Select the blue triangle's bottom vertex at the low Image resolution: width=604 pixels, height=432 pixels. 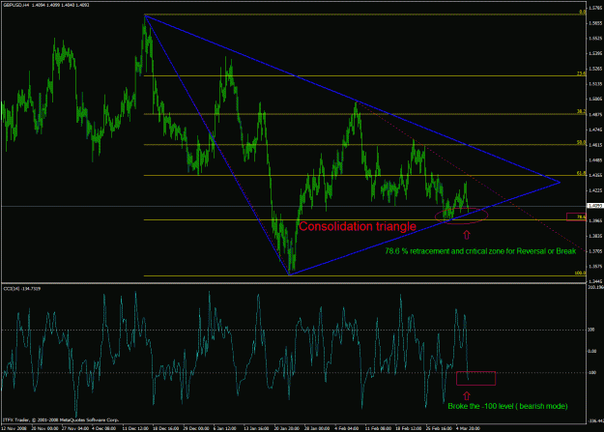tap(289, 274)
